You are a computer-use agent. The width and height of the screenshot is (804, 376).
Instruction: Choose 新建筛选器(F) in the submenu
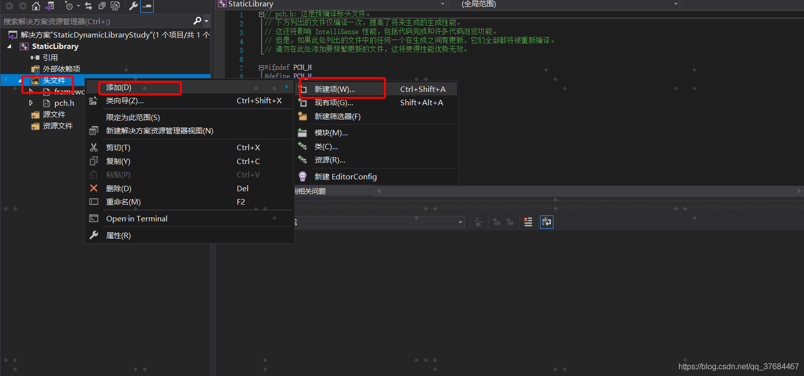click(x=377, y=117)
